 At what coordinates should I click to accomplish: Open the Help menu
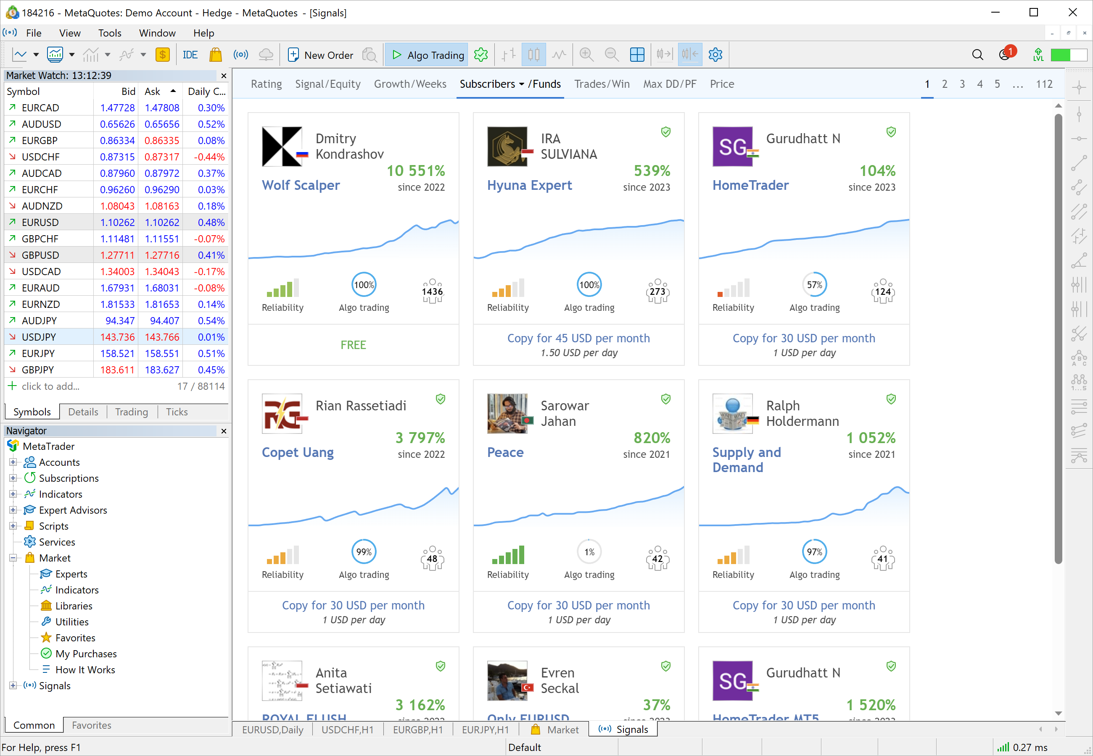tap(203, 33)
